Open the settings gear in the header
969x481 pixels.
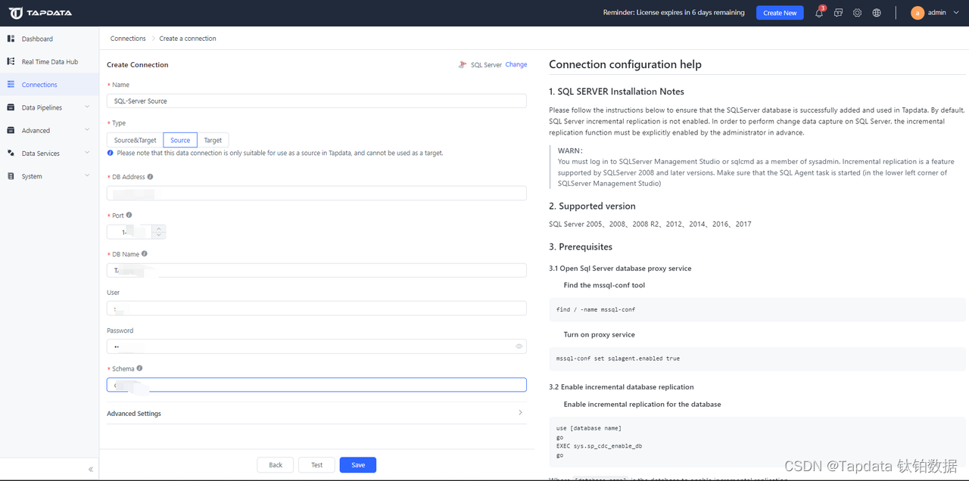click(857, 13)
